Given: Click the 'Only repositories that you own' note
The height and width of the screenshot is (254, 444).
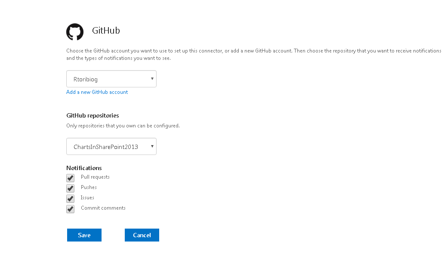Looking at the screenshot, I should point(123,126).
